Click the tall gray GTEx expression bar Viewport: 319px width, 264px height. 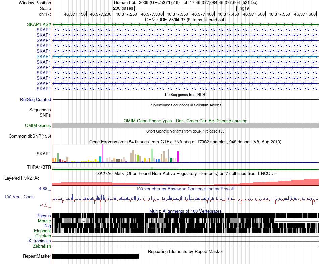[x=169, y=155]
